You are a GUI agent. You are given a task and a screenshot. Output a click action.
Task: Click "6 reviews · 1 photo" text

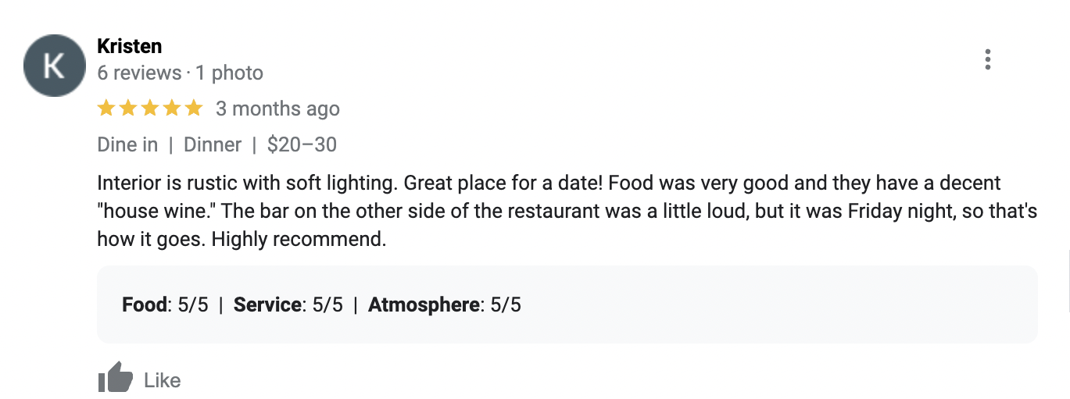coord(180,73)
